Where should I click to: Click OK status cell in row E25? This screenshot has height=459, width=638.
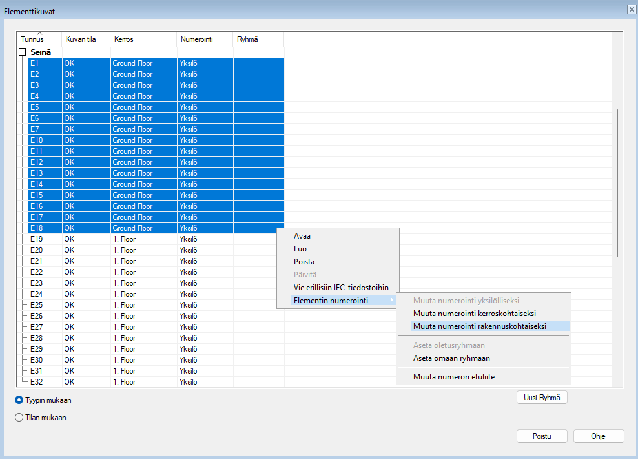coord(87,305)
